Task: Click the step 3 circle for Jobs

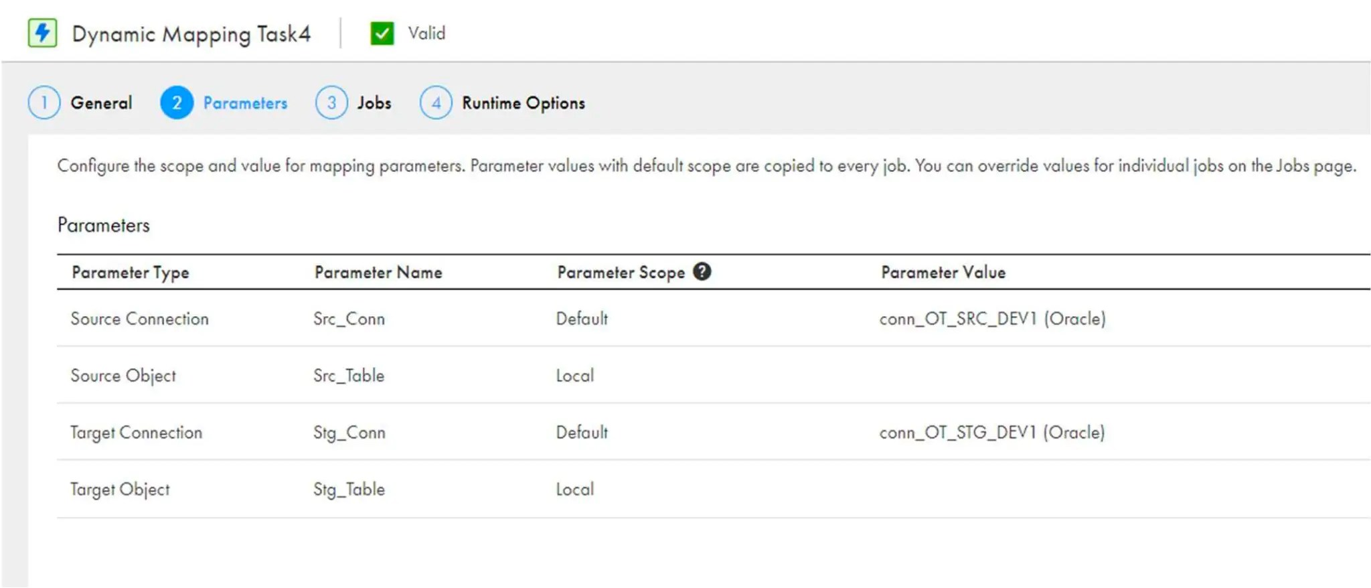Action: tap(331, 102)
